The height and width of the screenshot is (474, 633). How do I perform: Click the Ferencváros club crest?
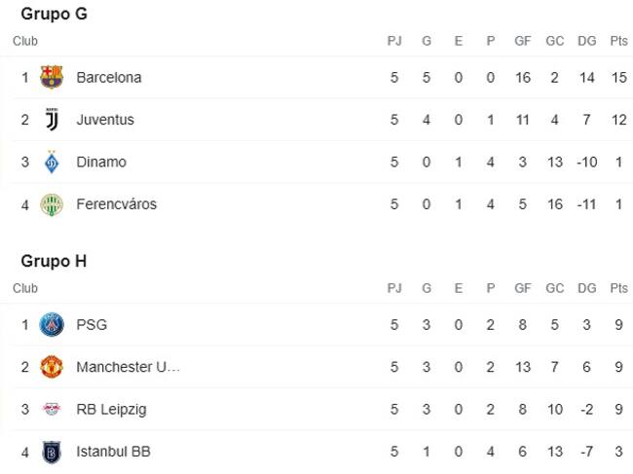coord(52,204)
